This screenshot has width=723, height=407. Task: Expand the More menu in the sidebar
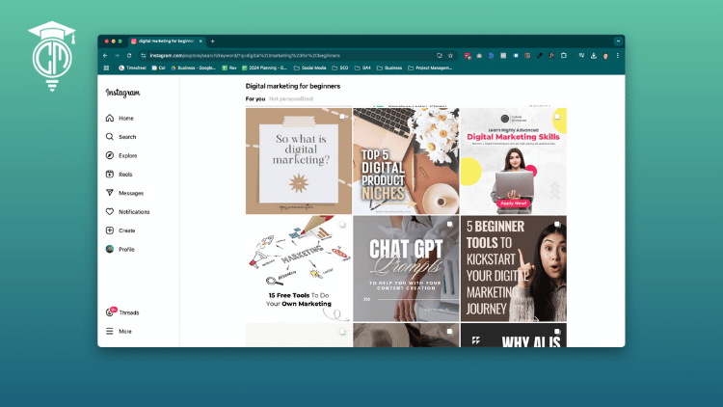110,331
